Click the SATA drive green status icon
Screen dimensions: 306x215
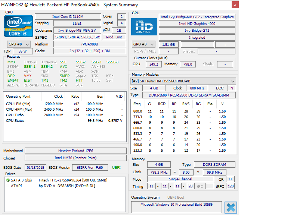8,180
